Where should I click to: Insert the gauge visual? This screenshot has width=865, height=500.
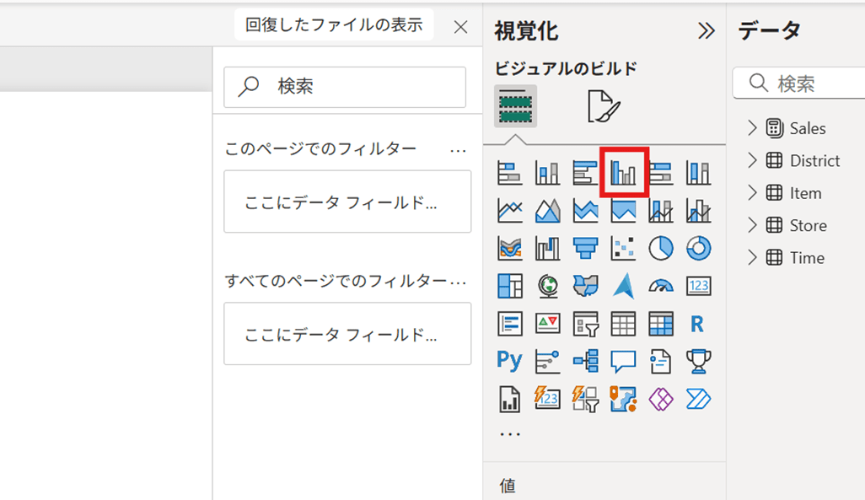pos(661,286)
